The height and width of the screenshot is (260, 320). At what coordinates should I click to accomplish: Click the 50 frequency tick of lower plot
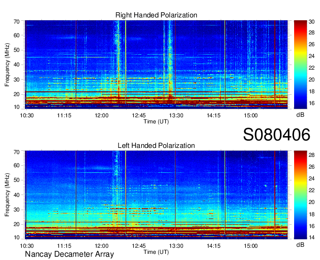(x=16, y=180)
